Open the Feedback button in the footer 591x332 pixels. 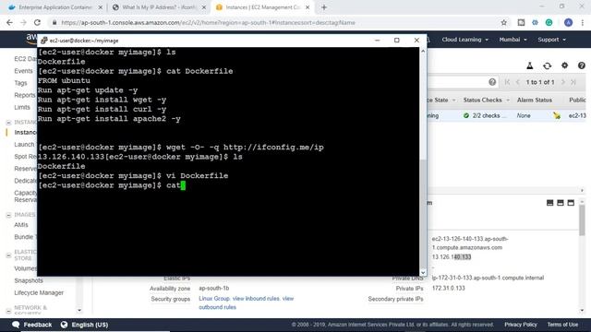[32, 325]
